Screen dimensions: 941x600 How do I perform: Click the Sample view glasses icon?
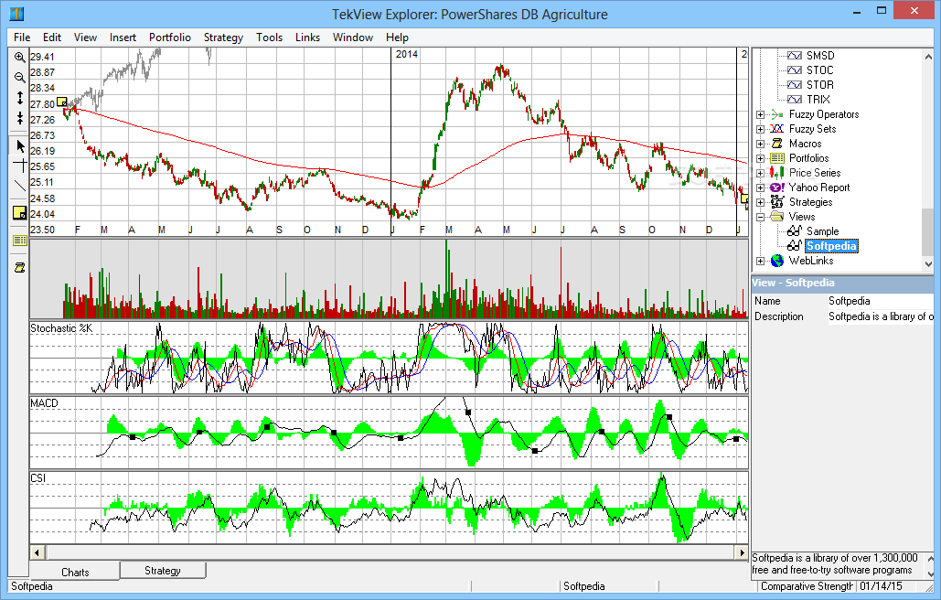pyautogui.click(x=795, y=231)
